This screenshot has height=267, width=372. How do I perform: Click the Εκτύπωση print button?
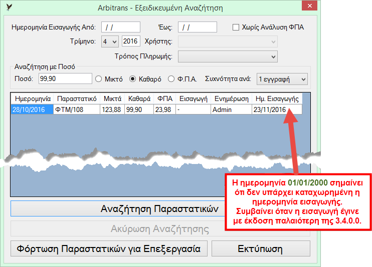[x=261, y=249]
